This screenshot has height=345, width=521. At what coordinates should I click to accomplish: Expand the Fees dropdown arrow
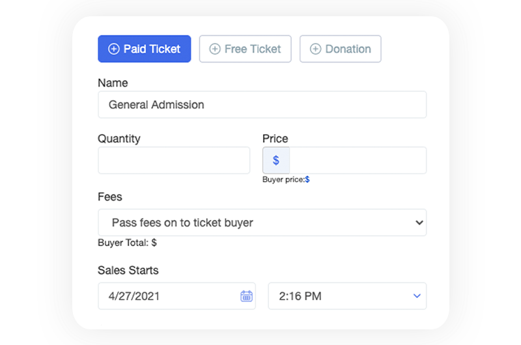pyautogui.click(x=419, y=223)
